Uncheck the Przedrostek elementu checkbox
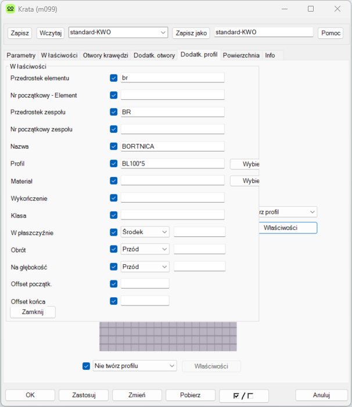The height and width of the screenshot is (407, 352). (x=114, y=78)
